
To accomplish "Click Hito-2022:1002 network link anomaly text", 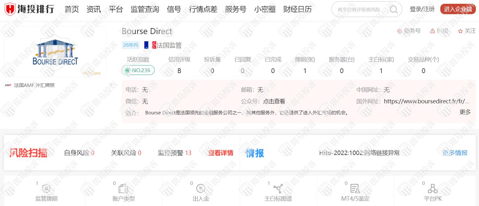I will pyautogui.click(x=359, y=153).
